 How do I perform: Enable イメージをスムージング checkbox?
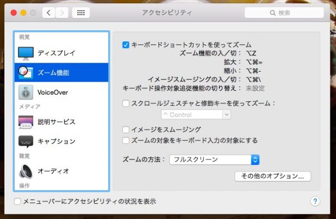[x=126, y=129]
